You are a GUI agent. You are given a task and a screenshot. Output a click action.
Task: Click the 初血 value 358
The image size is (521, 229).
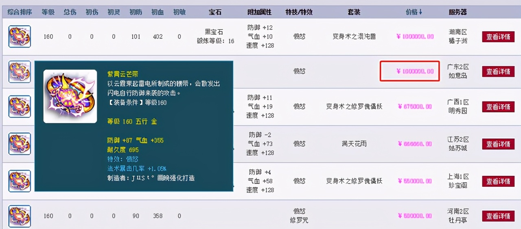pyautogui.click(x=158, y=216)
